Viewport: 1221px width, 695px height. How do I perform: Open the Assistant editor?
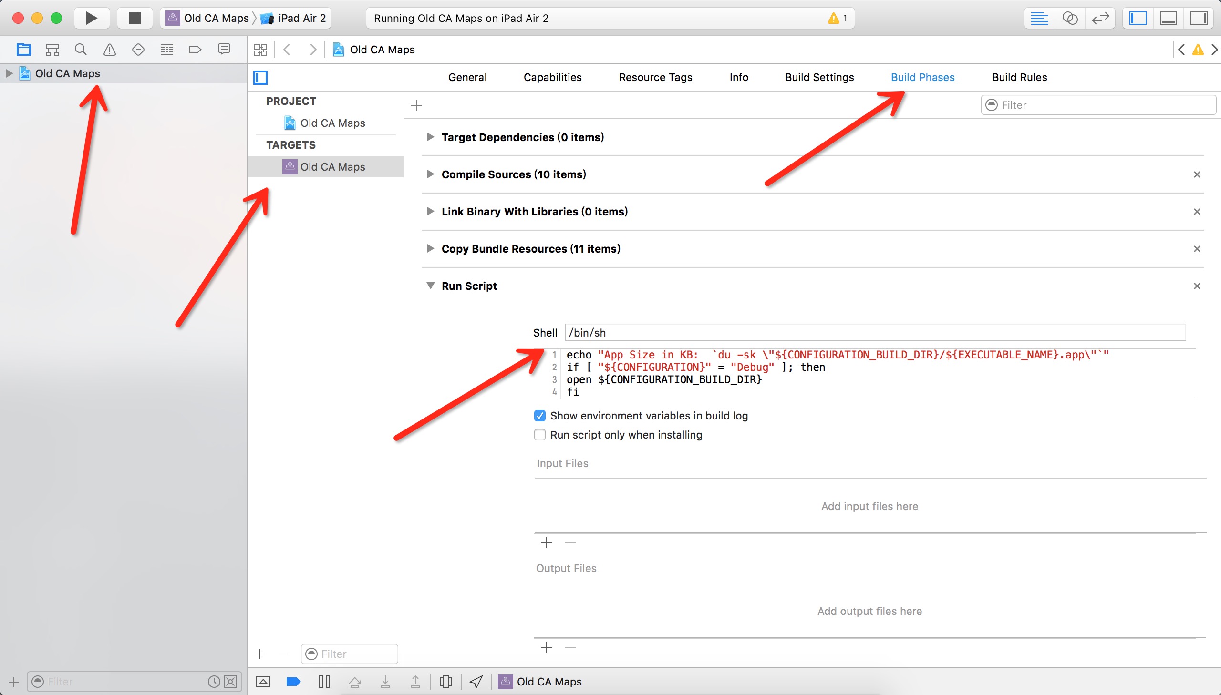(x=1070, y=18)
